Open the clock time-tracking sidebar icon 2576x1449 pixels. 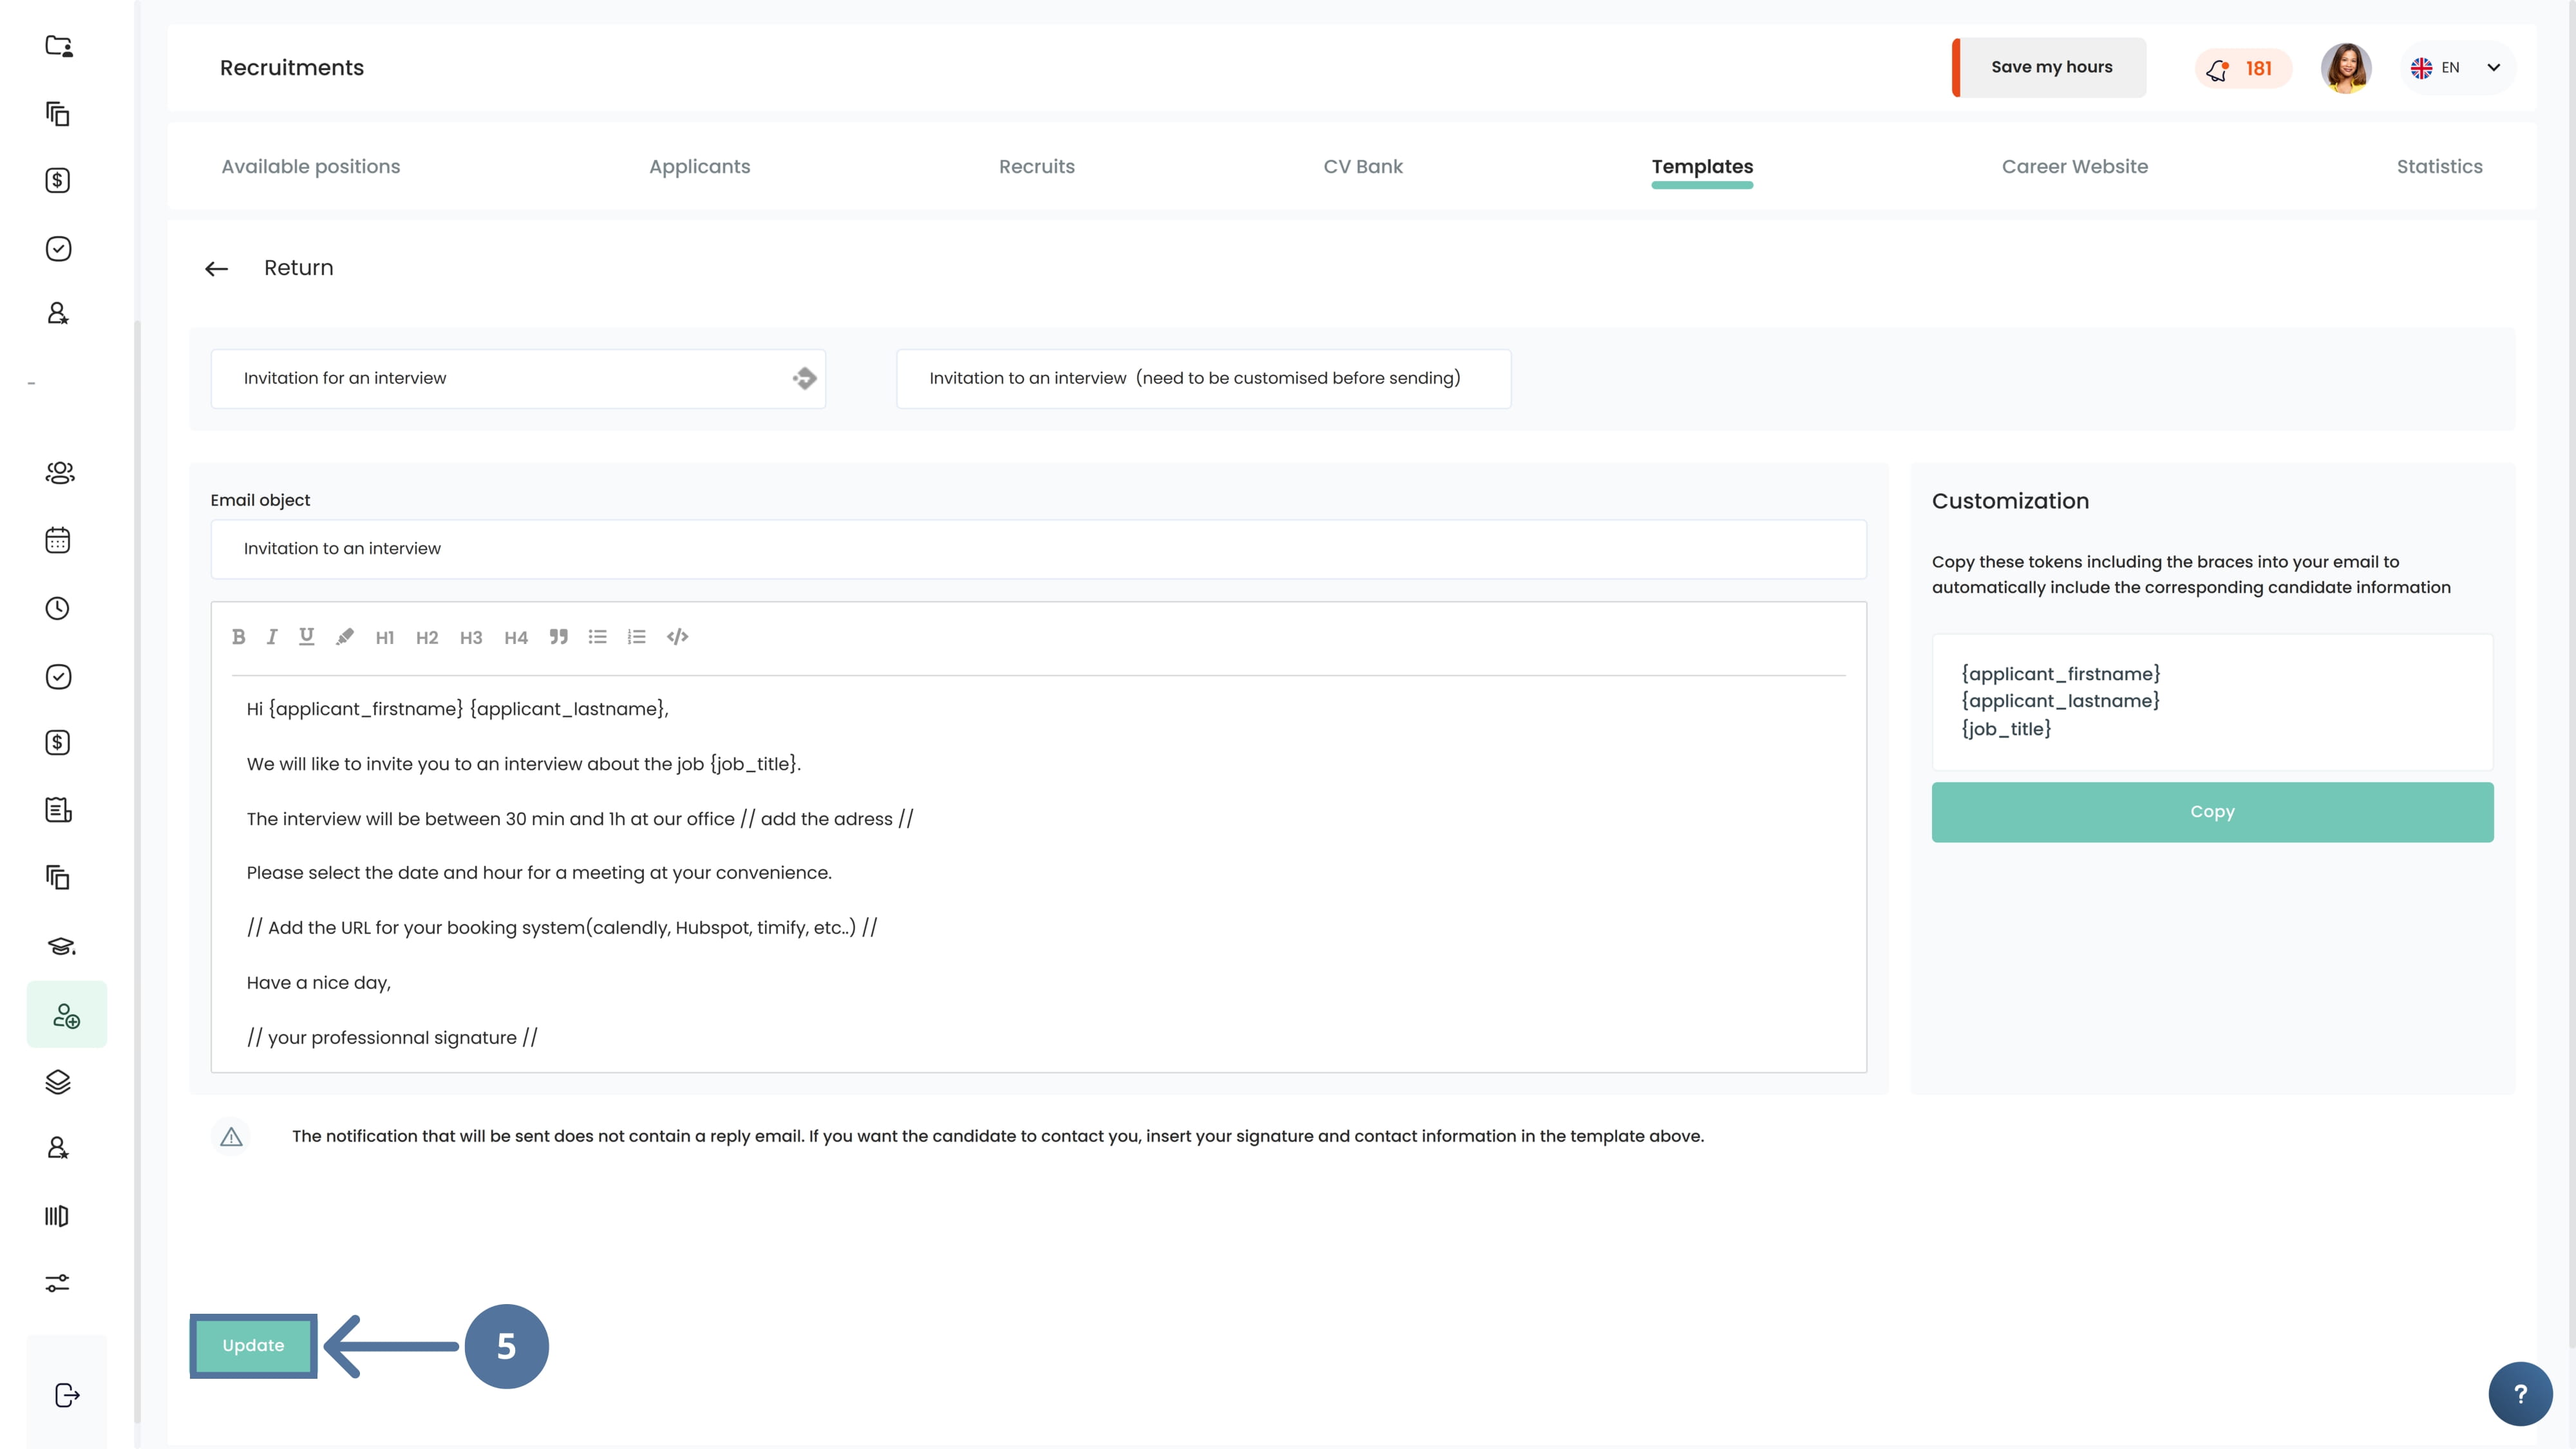click(58, 609)
